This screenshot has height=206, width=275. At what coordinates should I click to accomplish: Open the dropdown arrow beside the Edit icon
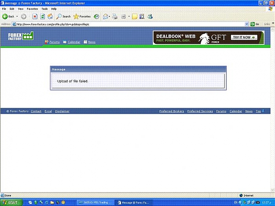(x=129, y=16)
